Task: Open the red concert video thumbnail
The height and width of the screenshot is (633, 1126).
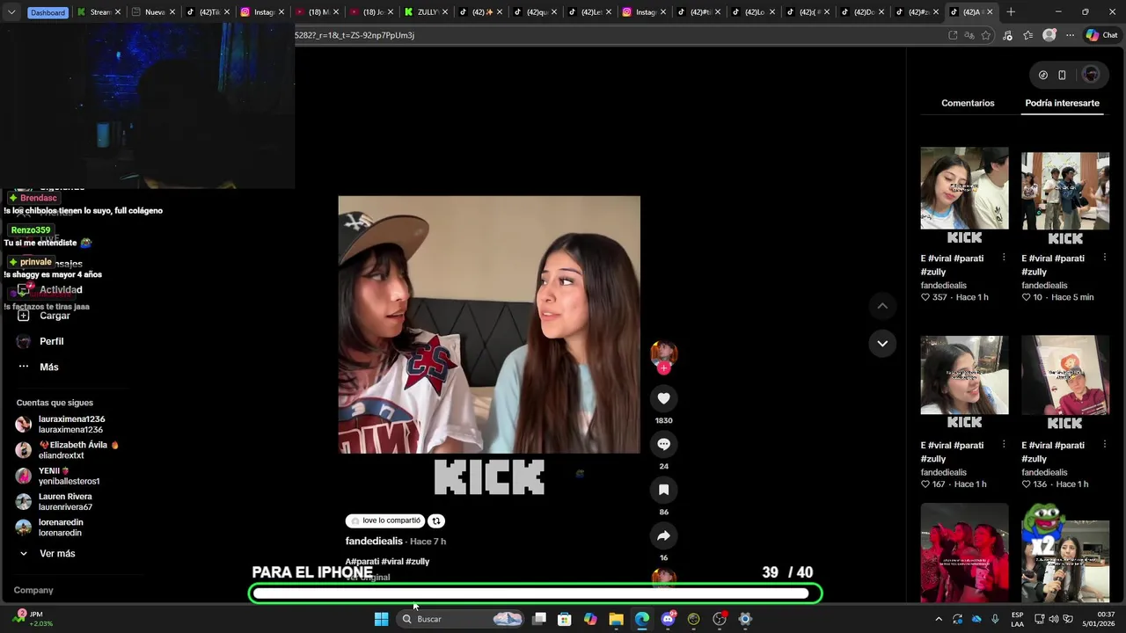Action: tap(964, 552)
